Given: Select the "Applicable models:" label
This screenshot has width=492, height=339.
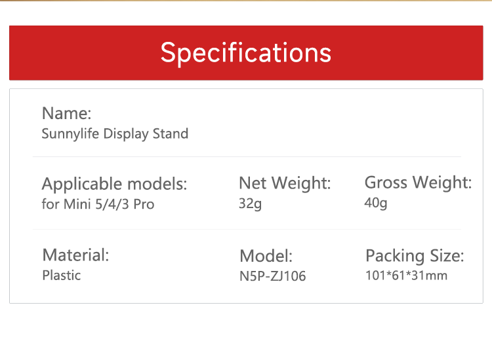Looking at the screenshot, I should point(114,184).
